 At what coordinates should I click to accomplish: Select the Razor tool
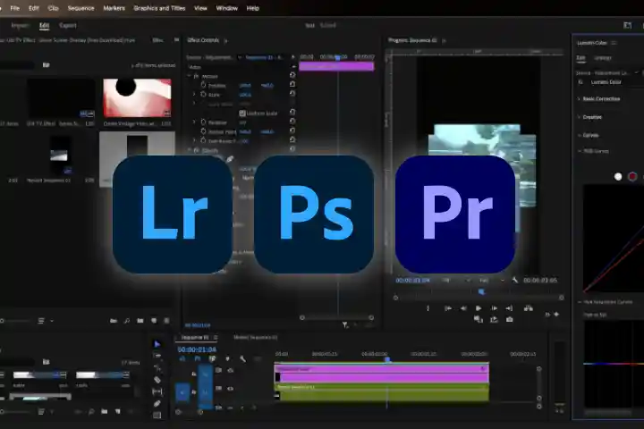[157, 380]
